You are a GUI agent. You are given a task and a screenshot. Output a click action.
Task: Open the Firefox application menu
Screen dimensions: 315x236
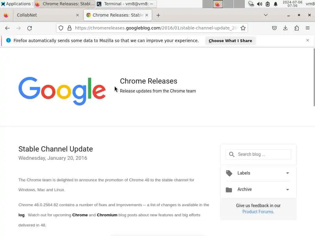[x=308, y=28]
